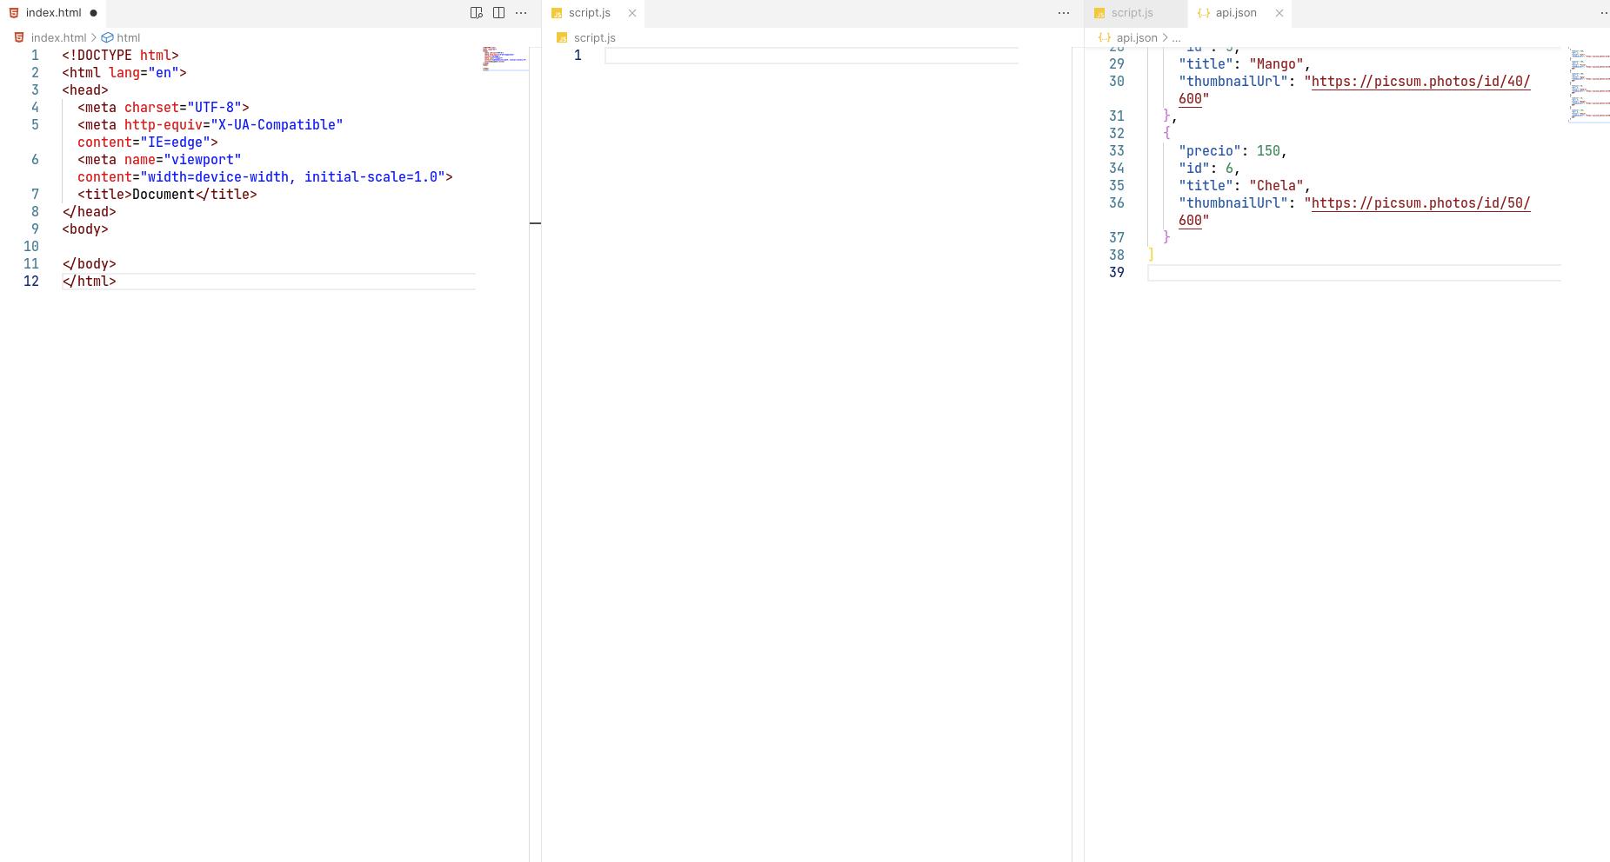Click "thumbnailUrl" key on line 36
1610x862 pixels.
click(x=1233, y=203)
